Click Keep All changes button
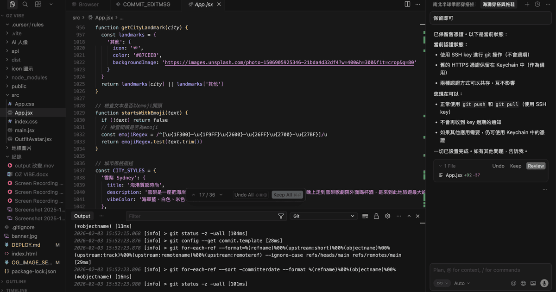Image resolution: width=556 pixels, height=292 pixels. pyautogui.click(x=288, y=195)
